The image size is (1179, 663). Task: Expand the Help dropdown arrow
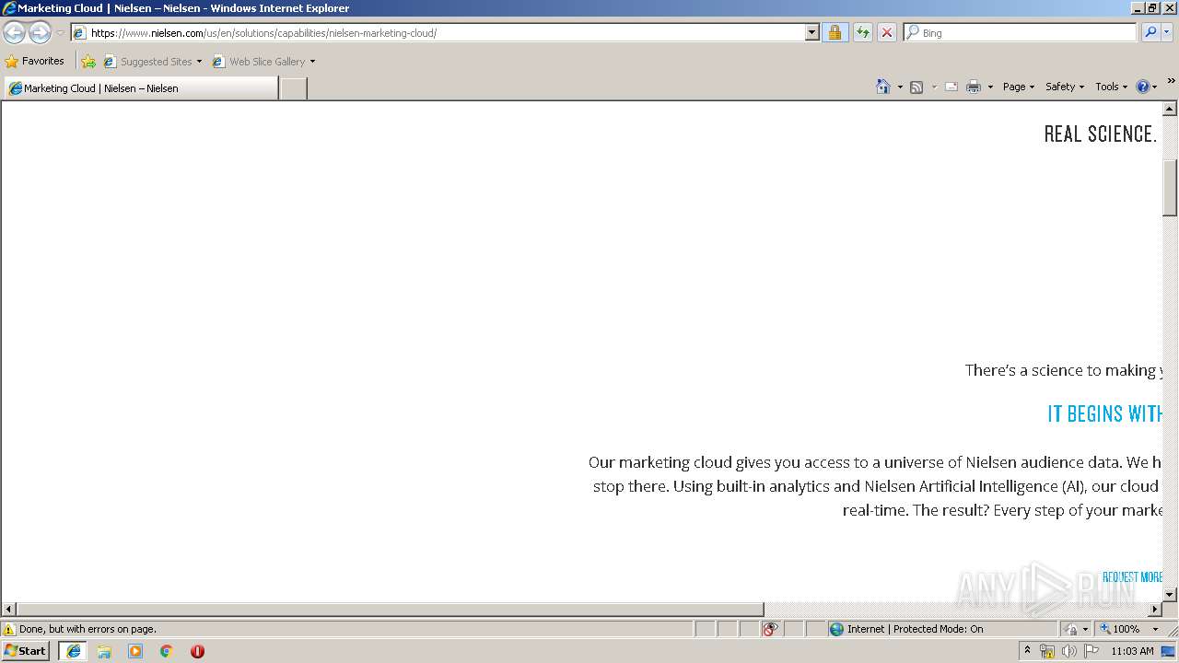[x=1155, y=87]
